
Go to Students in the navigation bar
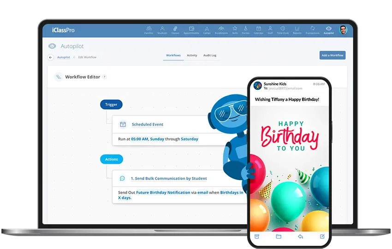[x=162, y=30]
